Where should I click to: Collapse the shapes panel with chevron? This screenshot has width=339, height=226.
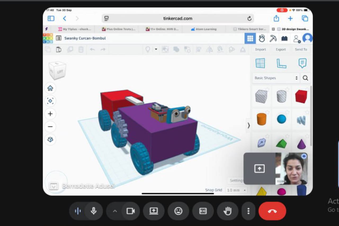tap(248, 125)
